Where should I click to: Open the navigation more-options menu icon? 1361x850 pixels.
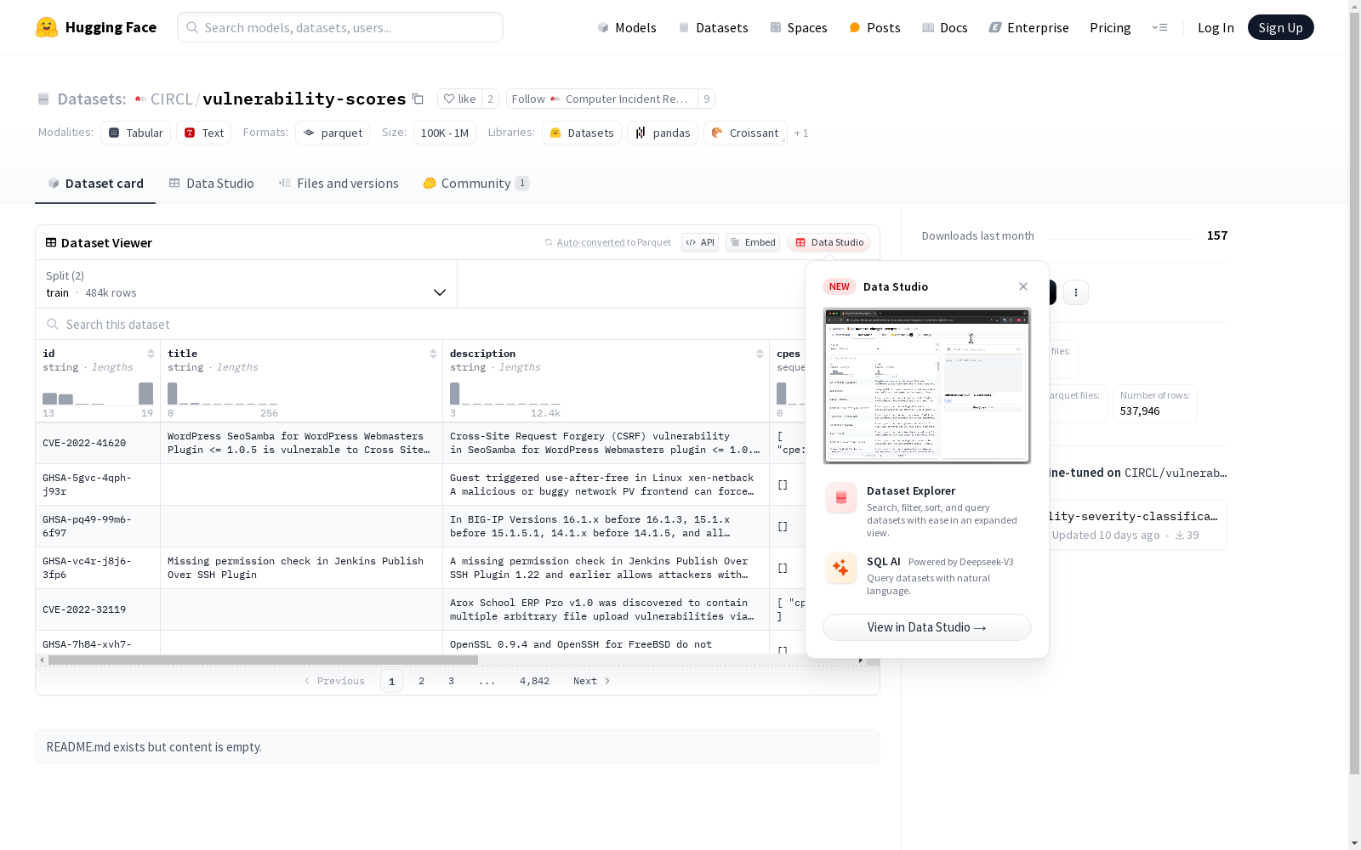click(1159, 27)
